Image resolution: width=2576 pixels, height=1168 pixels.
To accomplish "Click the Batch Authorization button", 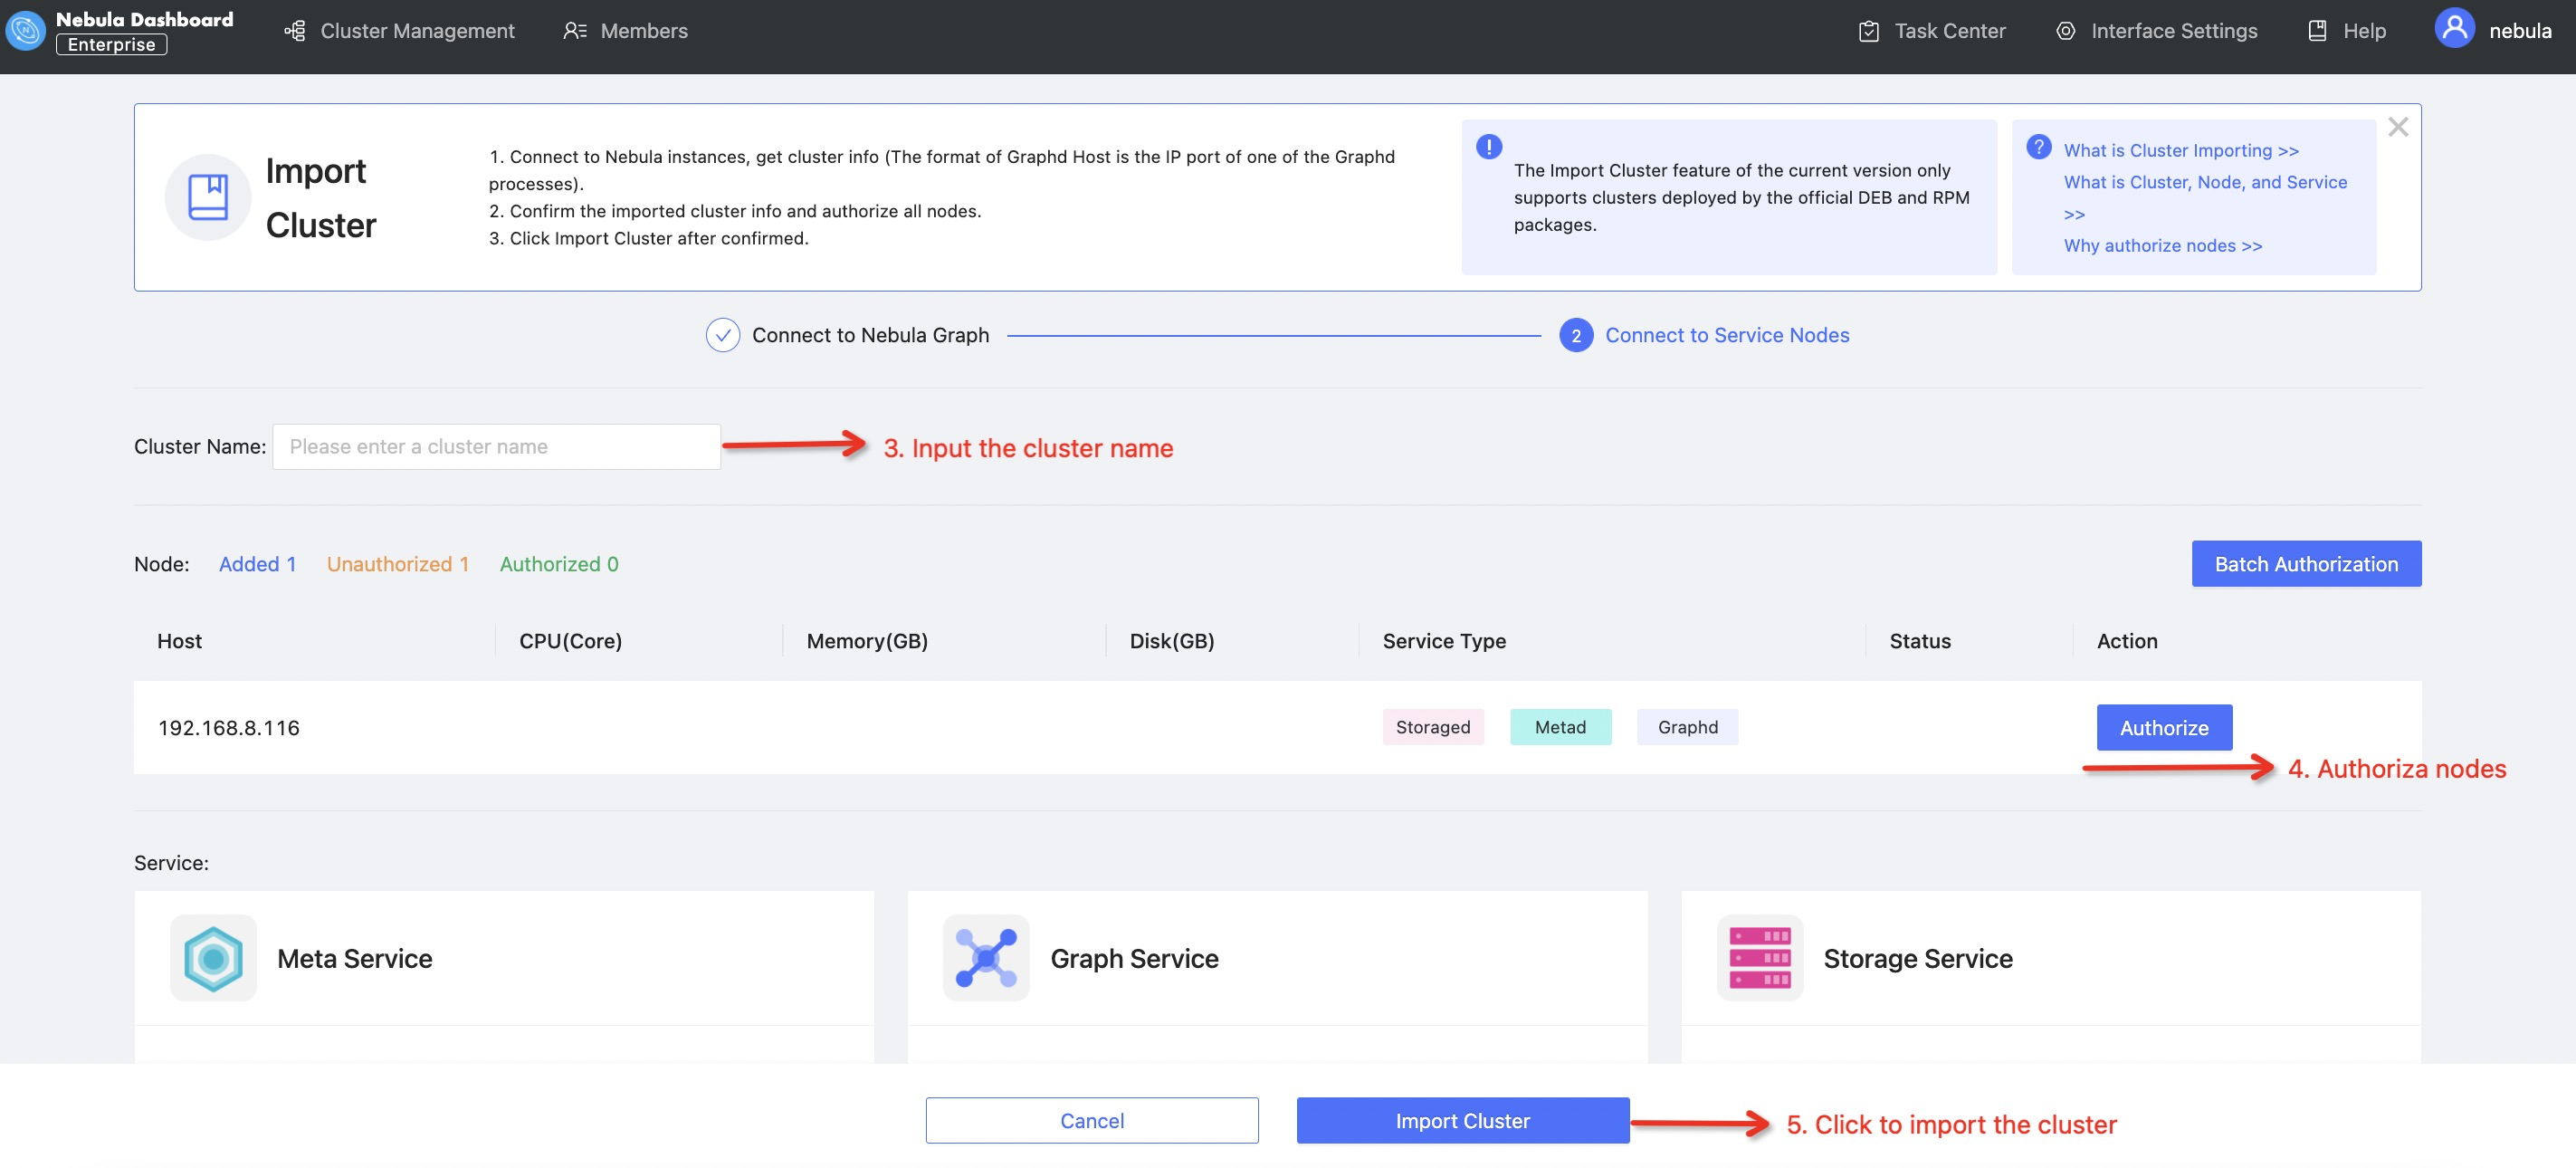I will pyautogui.click(x=2306, y=564).
